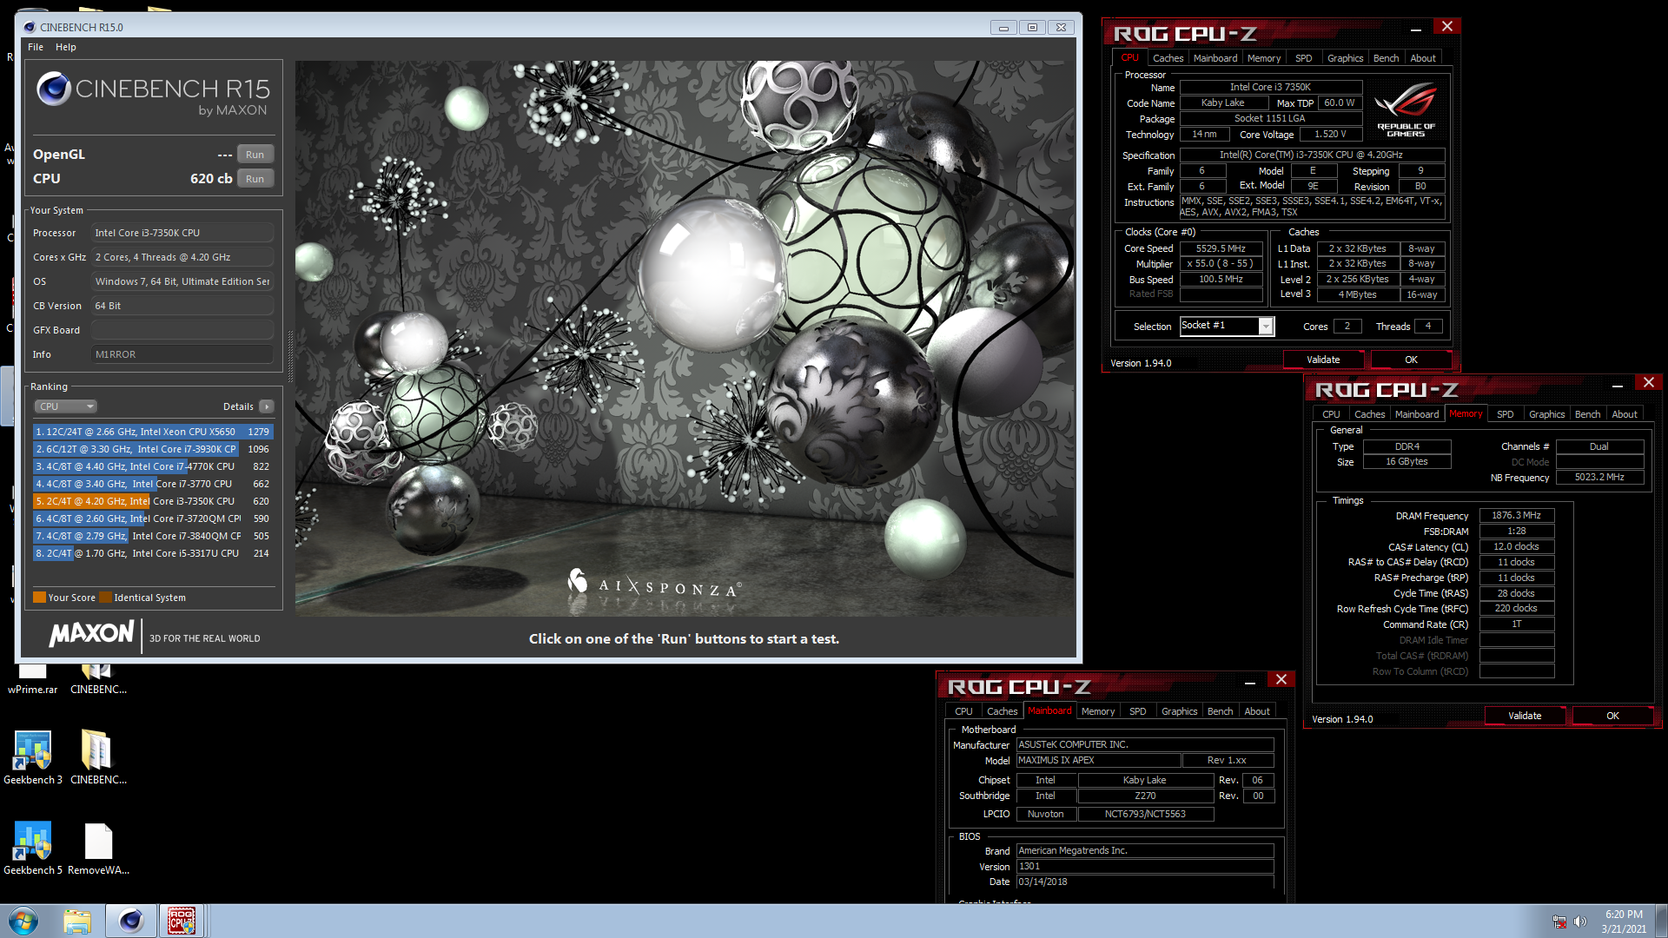Screen dimensions: 1668x938
Task: Click the Info field containing M1RROR
Action: 182,354
